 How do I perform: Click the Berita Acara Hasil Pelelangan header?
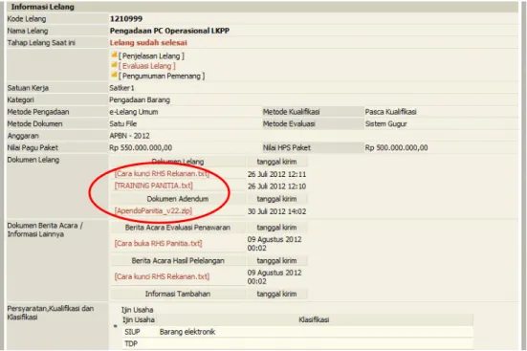pos(178,260)
